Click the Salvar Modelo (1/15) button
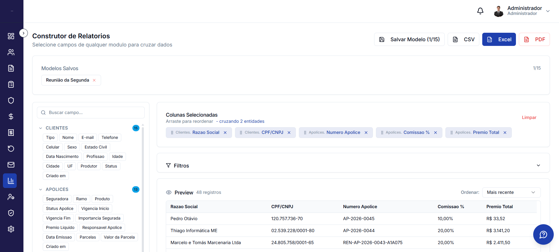This screenshot has height=252, width=559. click(409, 39)
